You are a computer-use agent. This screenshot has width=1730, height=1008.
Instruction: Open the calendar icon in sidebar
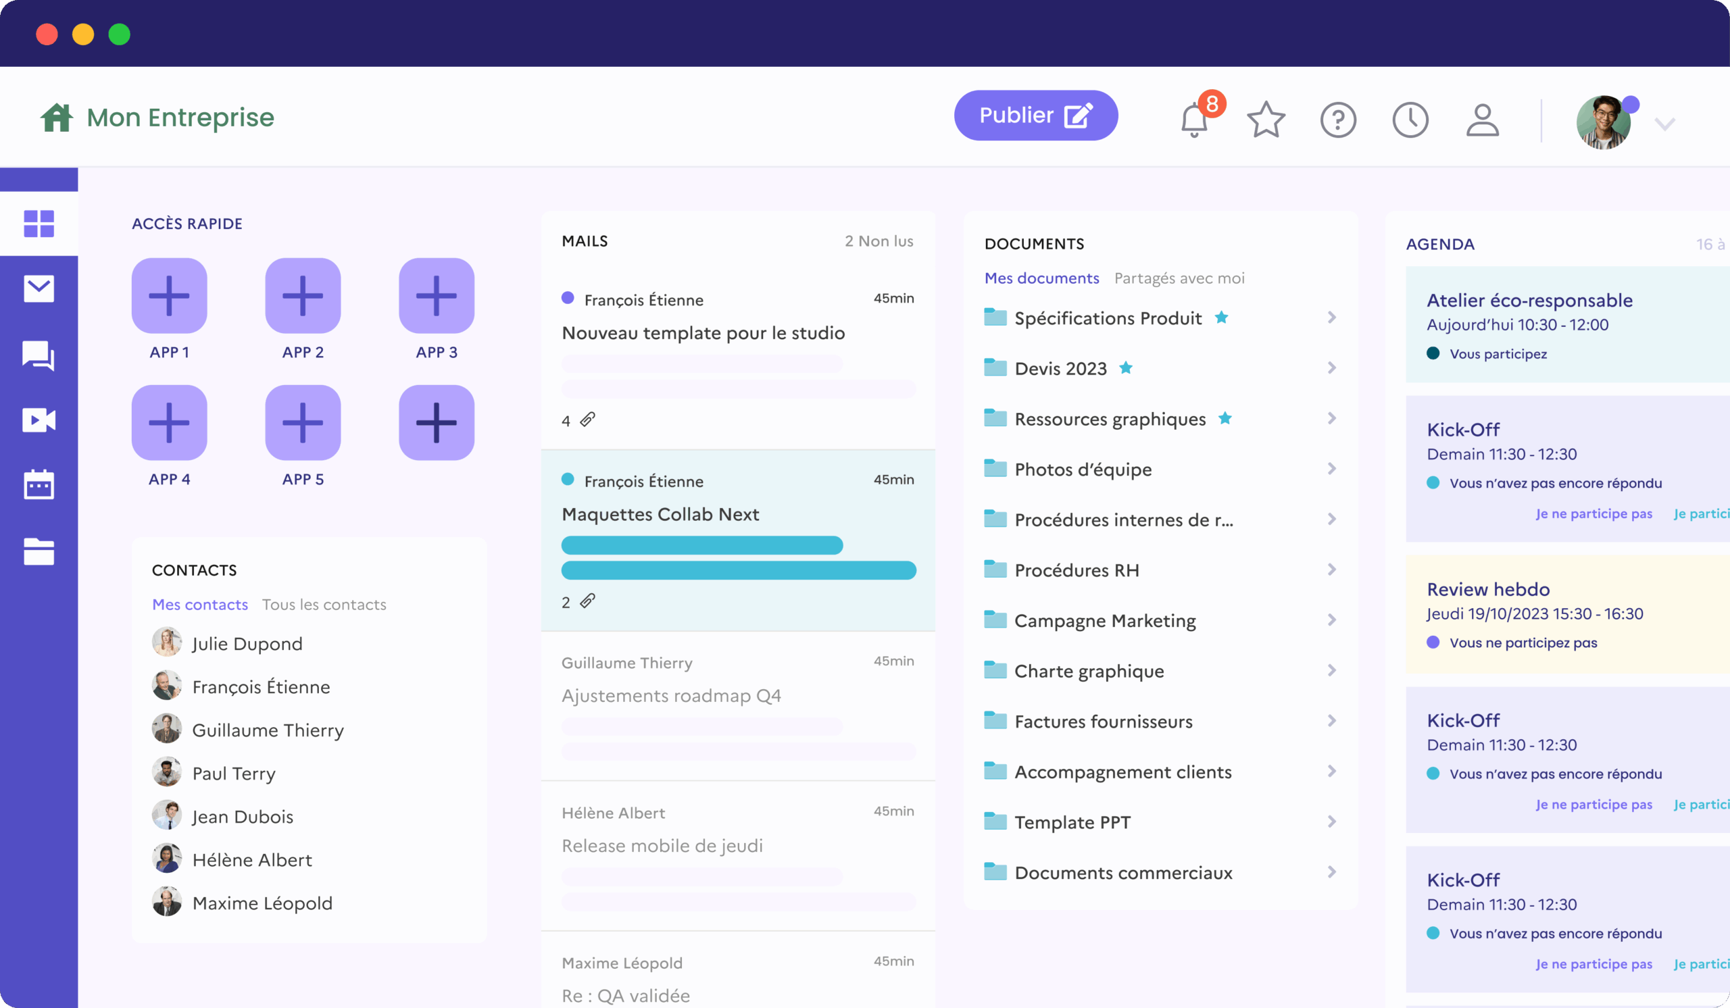pyautogui.click(x=39, y=485)
